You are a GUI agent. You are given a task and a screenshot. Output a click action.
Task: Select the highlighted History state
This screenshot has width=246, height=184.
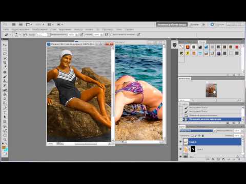pyautogui.click(x=212, y=119)
